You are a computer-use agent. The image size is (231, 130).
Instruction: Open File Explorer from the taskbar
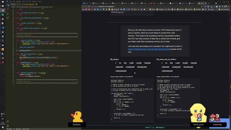[x=3, y=6]
